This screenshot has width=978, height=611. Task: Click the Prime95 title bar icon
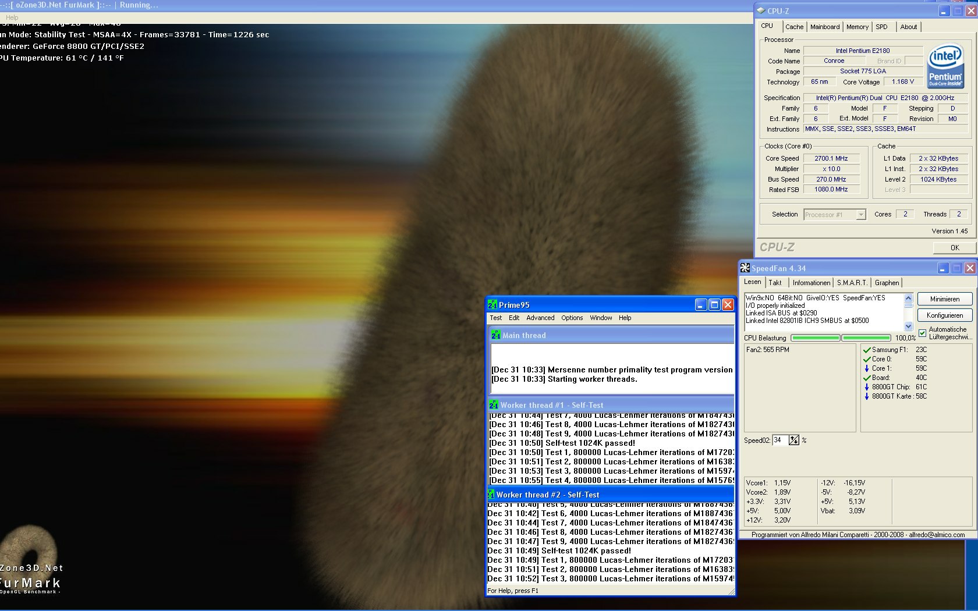[492, 305]
